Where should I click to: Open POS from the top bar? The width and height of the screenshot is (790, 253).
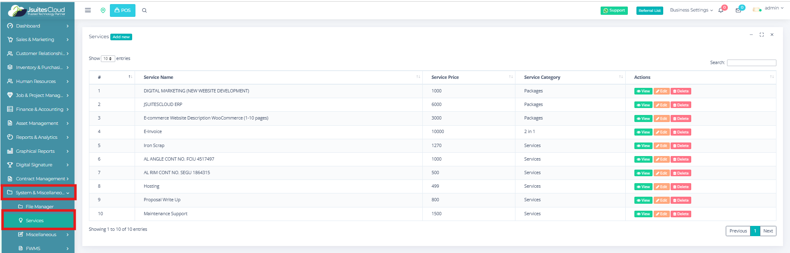123,10
